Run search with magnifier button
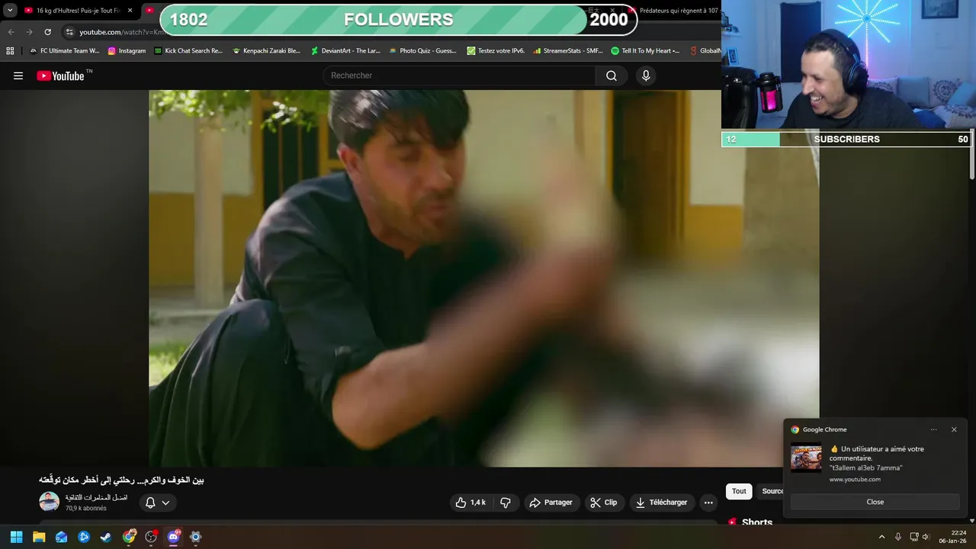 point(612,75)
